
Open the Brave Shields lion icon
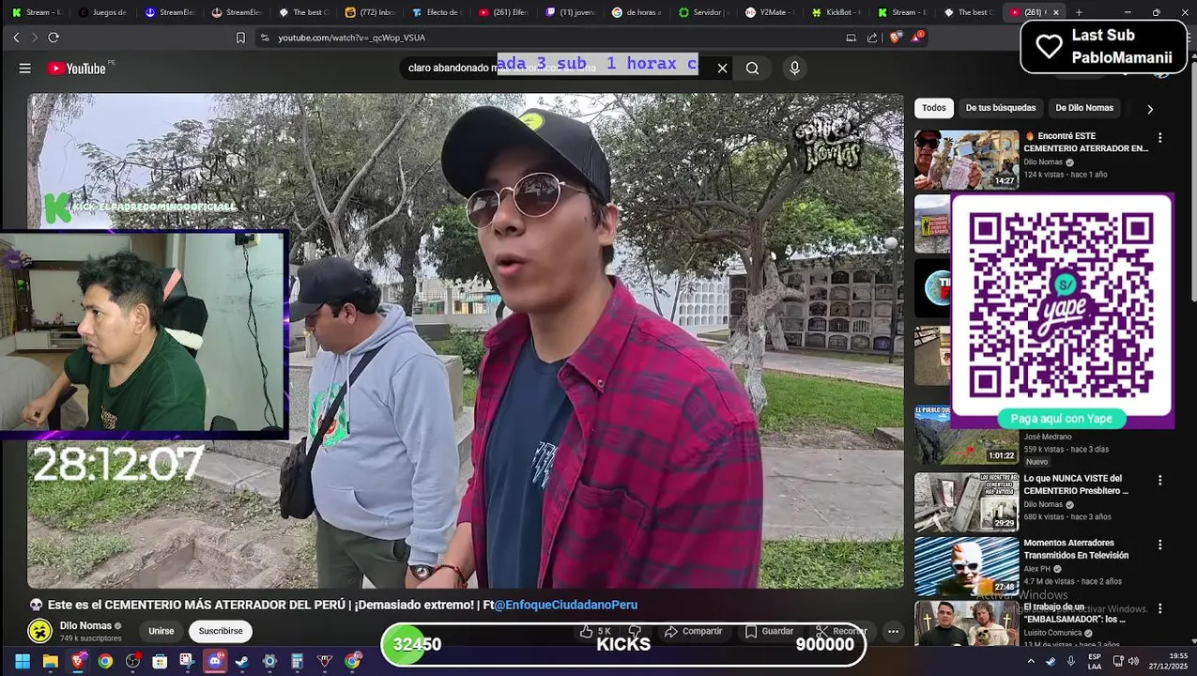point(896,38)
